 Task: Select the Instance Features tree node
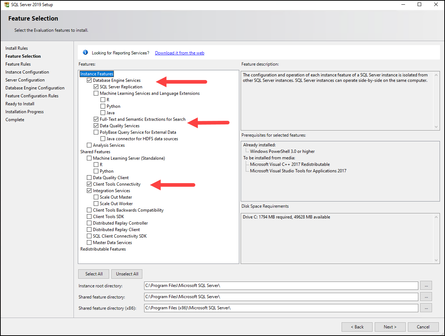97,74
